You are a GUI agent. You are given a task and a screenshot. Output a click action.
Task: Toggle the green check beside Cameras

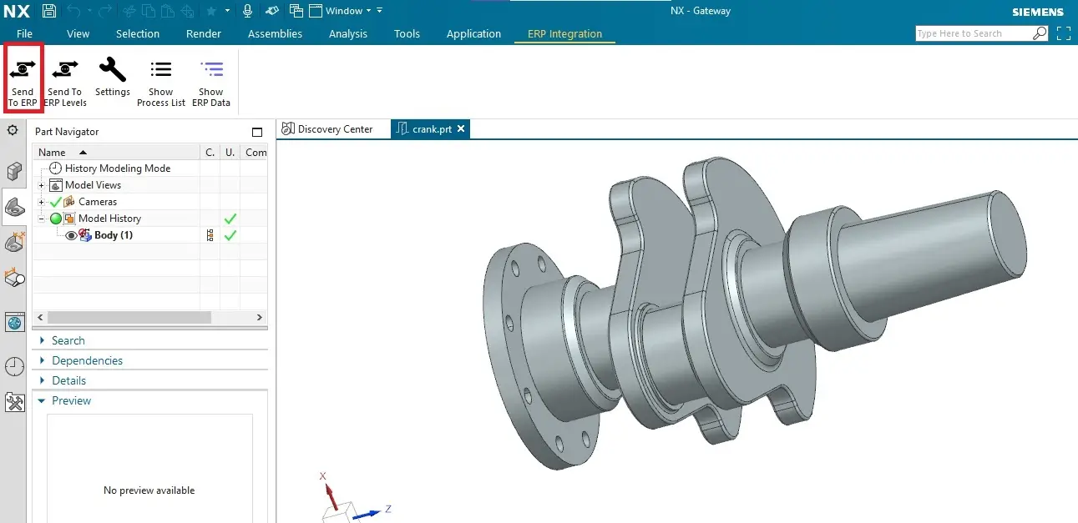click(x=55, y=202)
